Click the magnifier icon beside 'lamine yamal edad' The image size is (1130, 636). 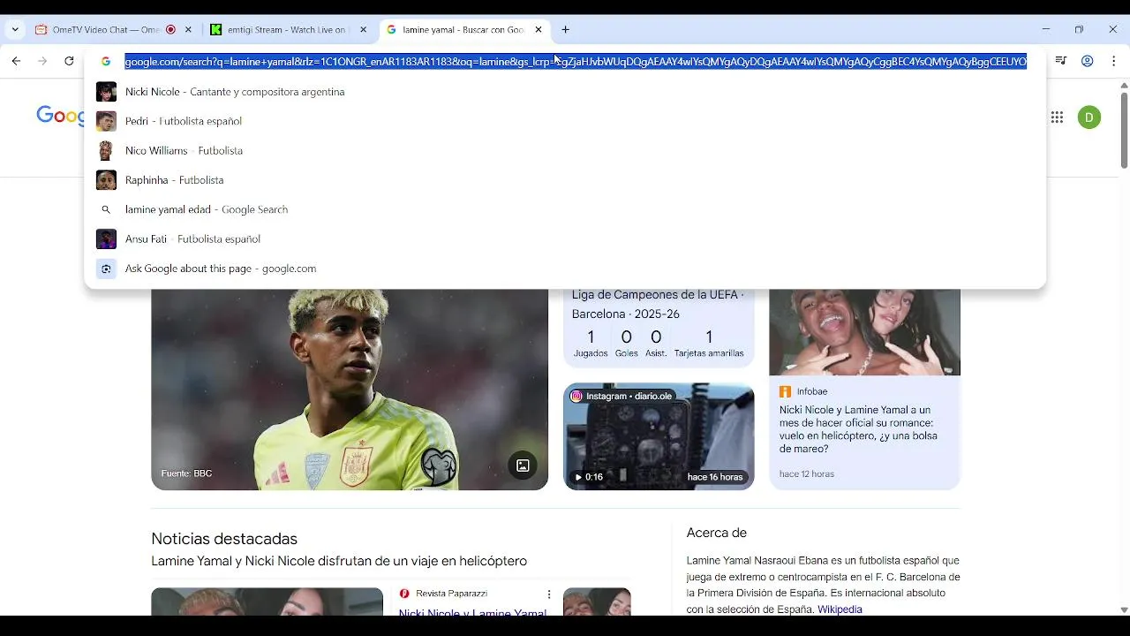pos(106,209)
